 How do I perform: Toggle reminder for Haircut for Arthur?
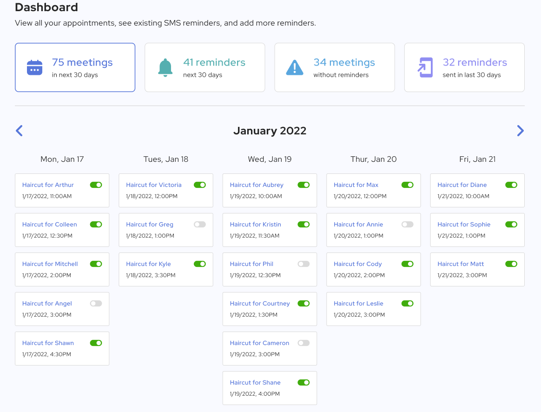click(x=96, y=185)
